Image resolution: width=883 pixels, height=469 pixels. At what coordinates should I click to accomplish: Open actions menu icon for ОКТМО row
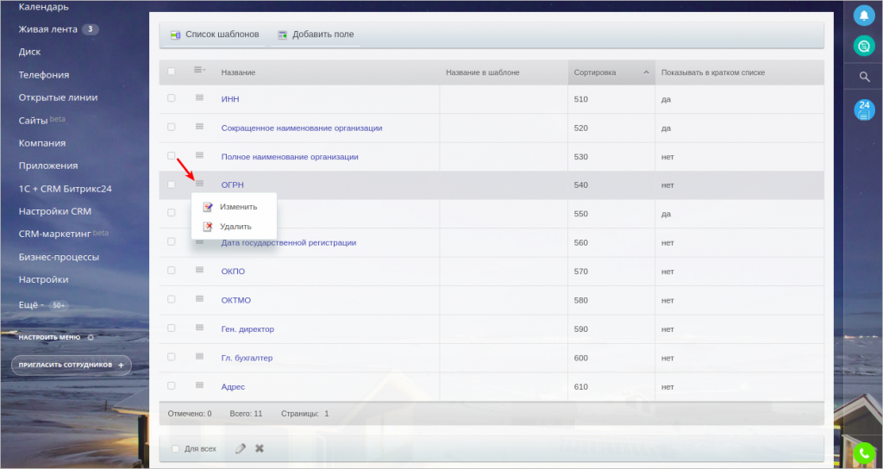point(199,298)
